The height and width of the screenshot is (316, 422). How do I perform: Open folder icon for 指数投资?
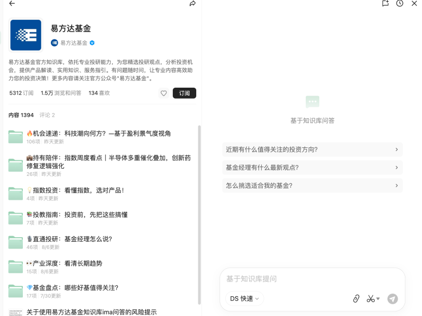(x=16, y=194)
